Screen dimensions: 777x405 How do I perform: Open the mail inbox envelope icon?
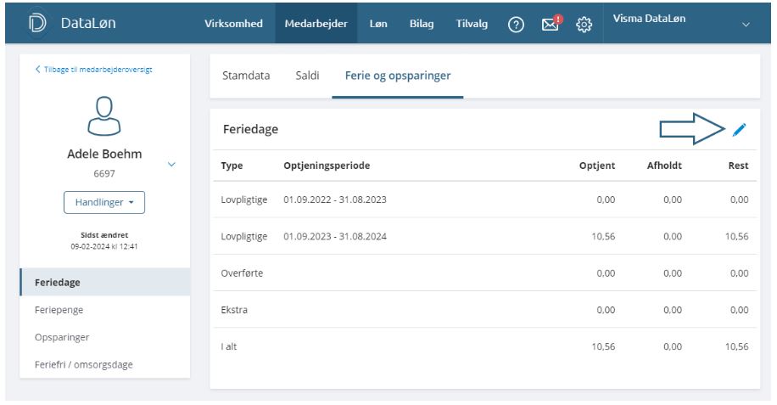click(551, 23)
